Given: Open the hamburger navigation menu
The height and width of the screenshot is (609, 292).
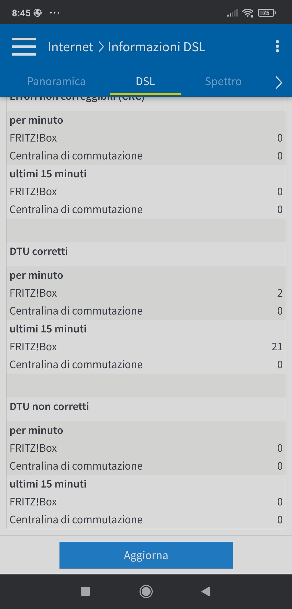Looking at the screenshot, I should 24,47.
